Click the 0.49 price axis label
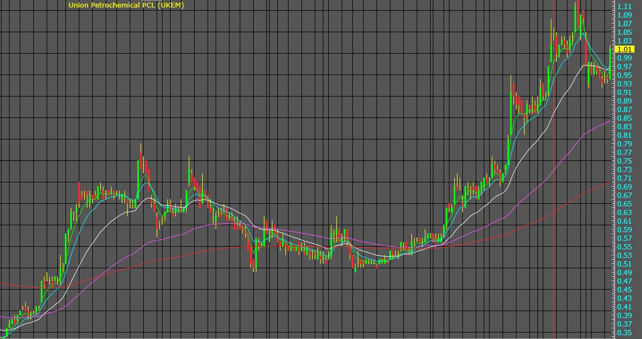 (624, 272)
